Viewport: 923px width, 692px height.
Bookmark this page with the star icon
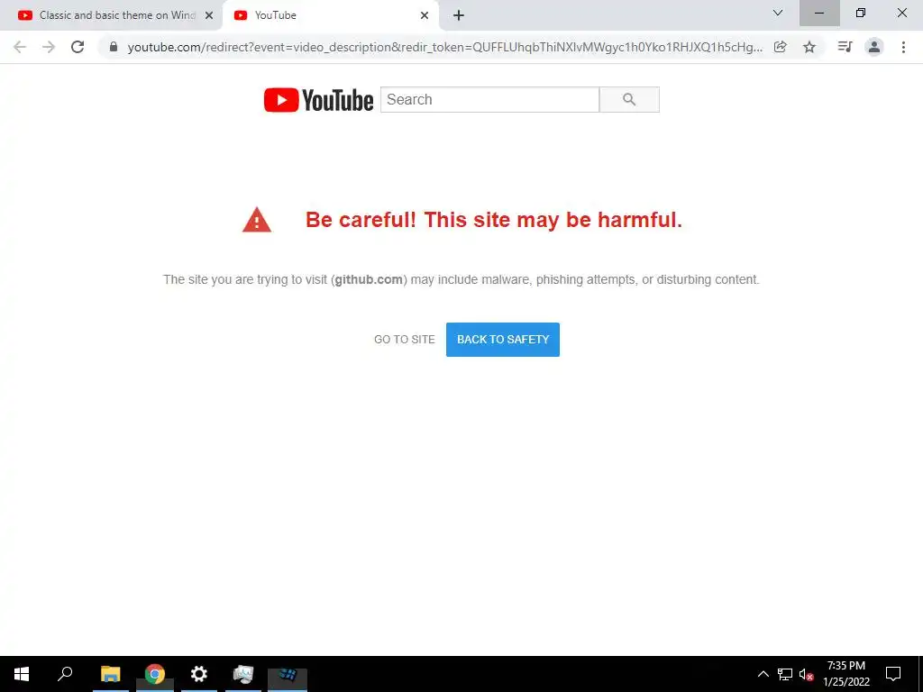click(809, 47)
